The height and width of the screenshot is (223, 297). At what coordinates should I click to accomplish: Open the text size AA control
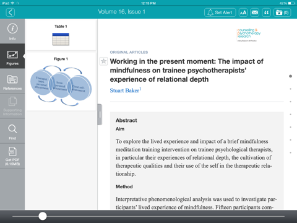tap(243, 12)
